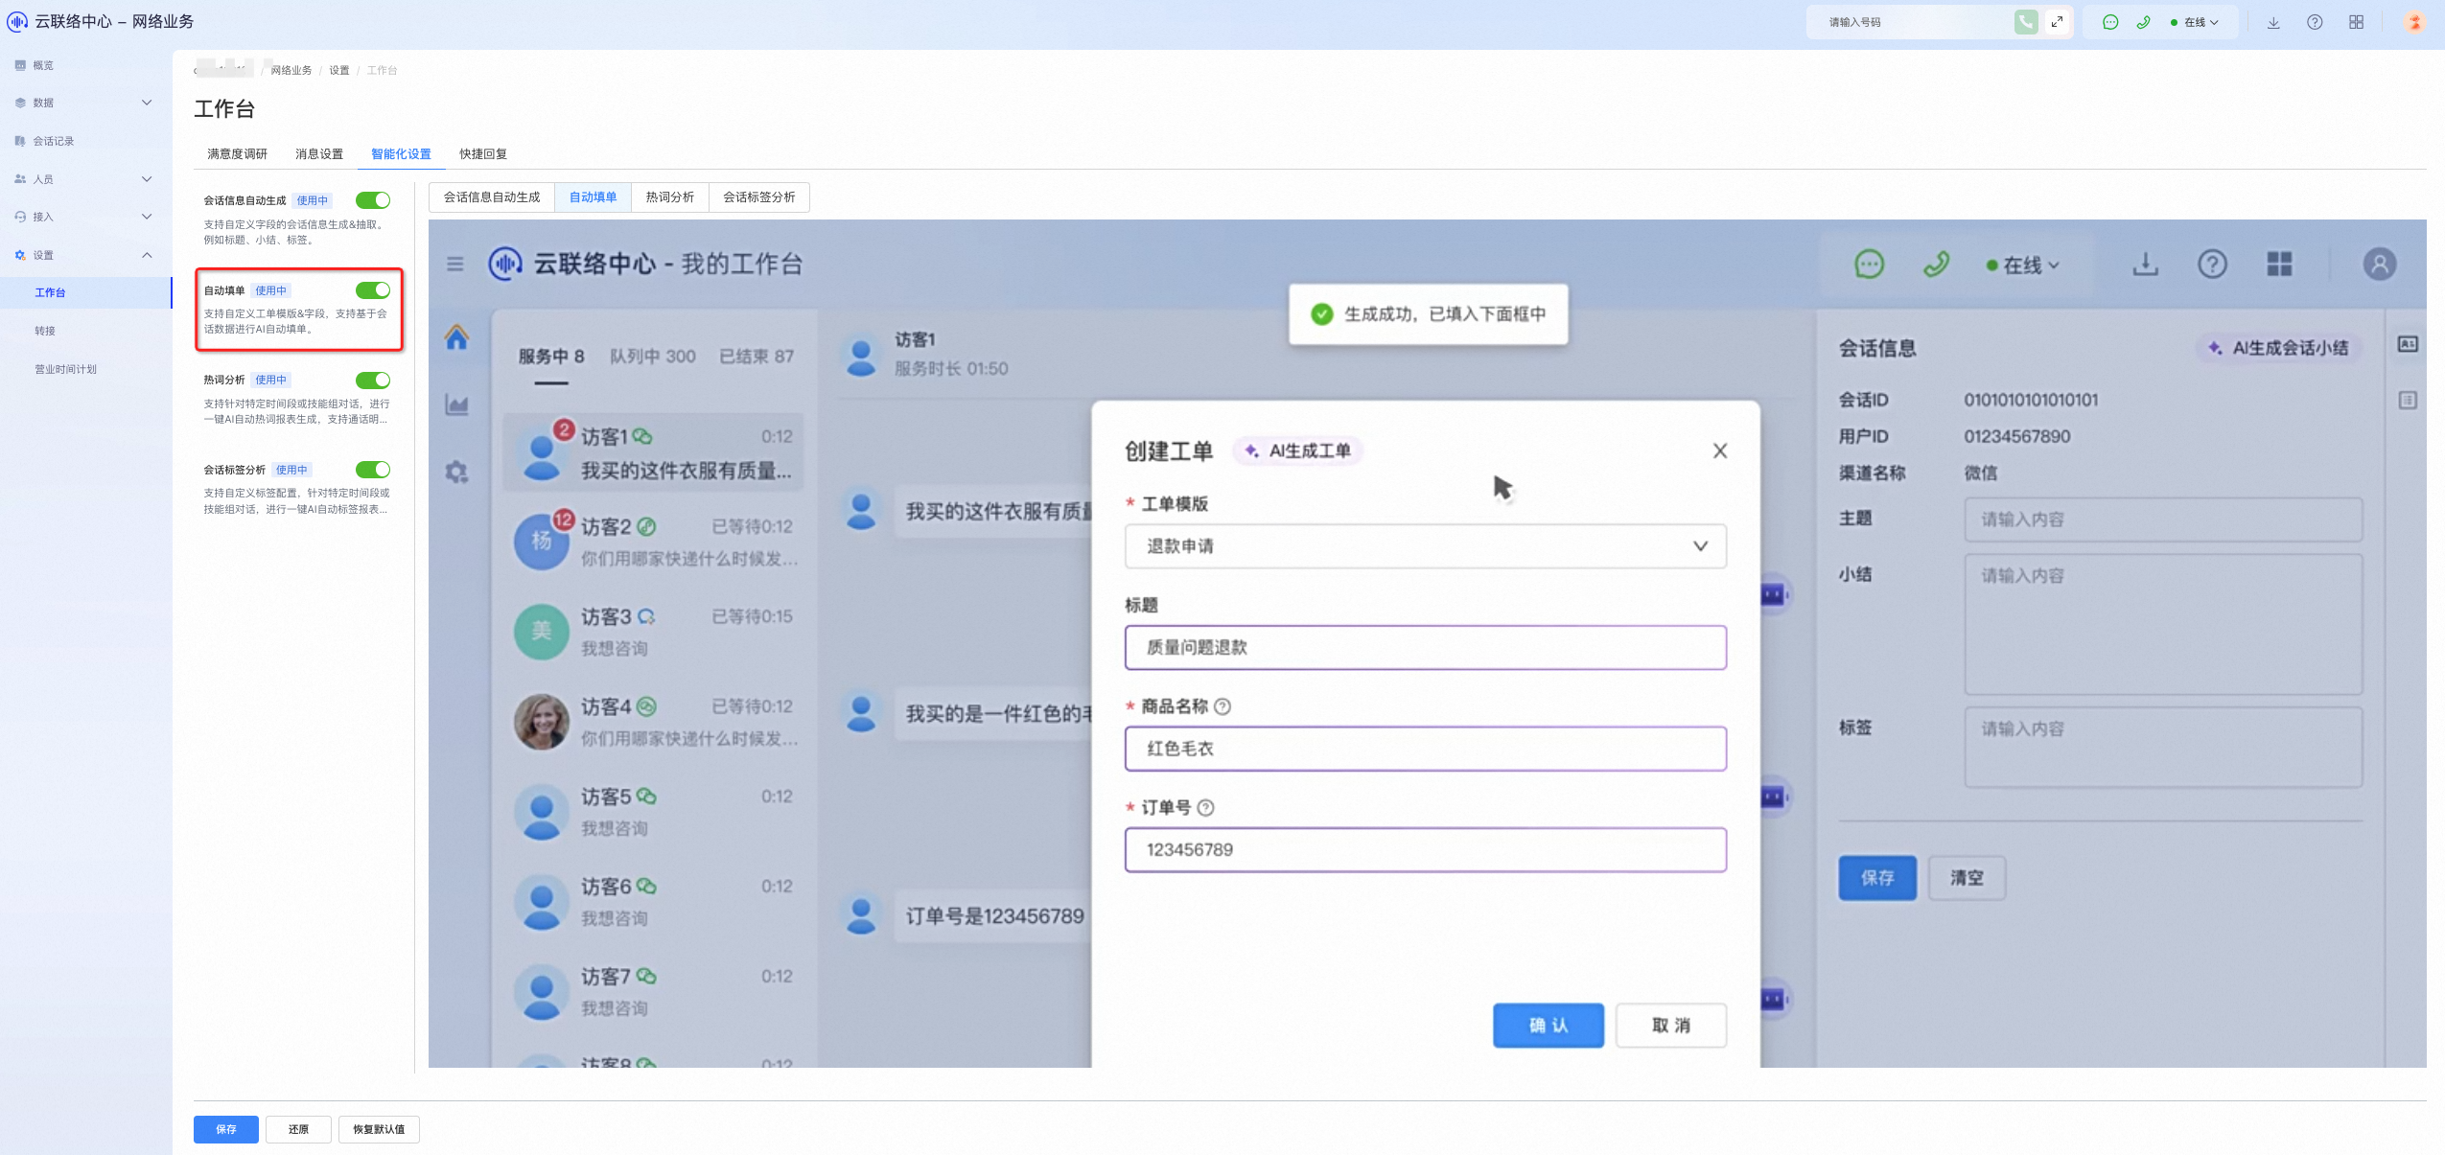This screenshot has height=1155, width=2445.
Task: Click the blue 保存 button at the page bottom
Action: [226, 1129]
